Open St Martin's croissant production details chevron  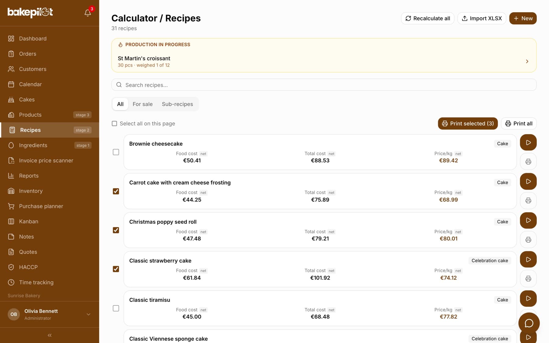pos(527,62)
